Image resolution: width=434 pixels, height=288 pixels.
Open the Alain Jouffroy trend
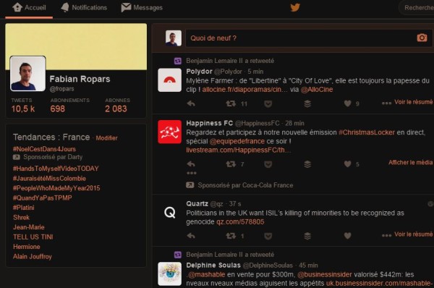(33, 256)
